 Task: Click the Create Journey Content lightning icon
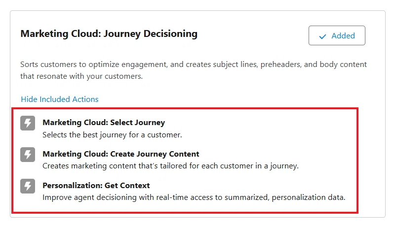pyautogui.click(x=28, y=155)
